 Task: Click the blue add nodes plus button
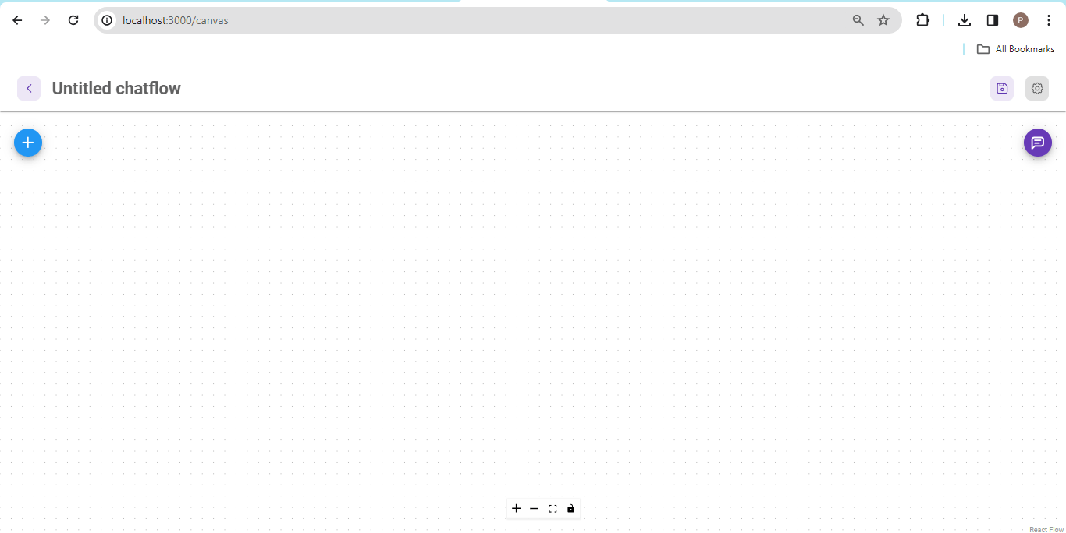pos(28,143)
